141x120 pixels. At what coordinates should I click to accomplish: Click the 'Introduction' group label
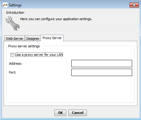(15, 13)
